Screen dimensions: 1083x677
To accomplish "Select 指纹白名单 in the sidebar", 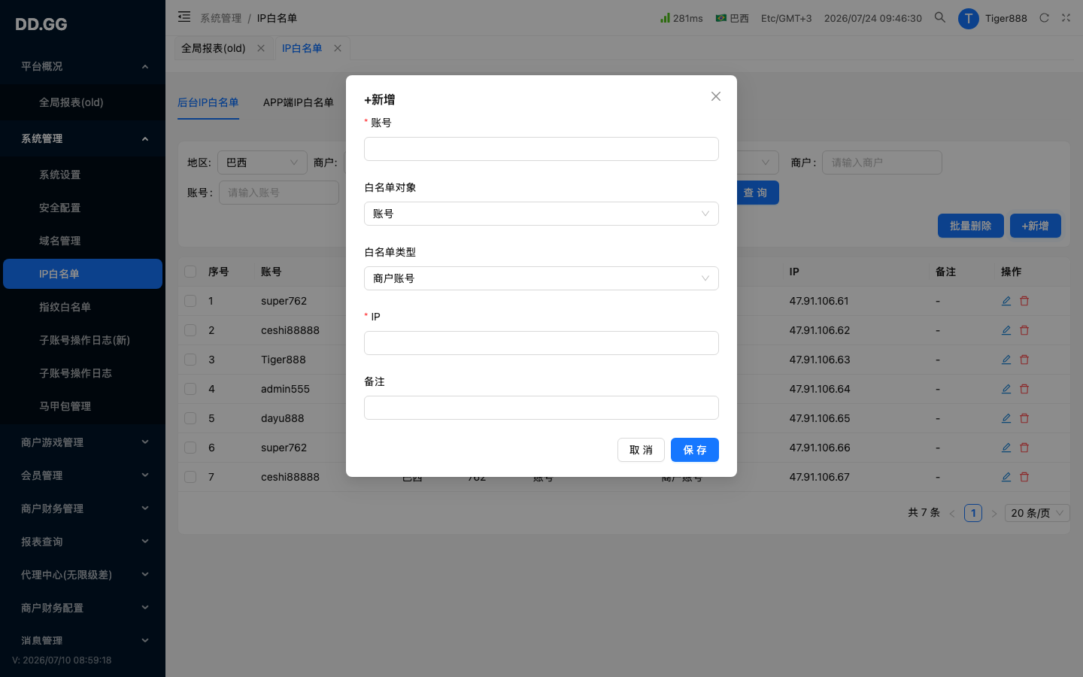I will pos(83,307).
